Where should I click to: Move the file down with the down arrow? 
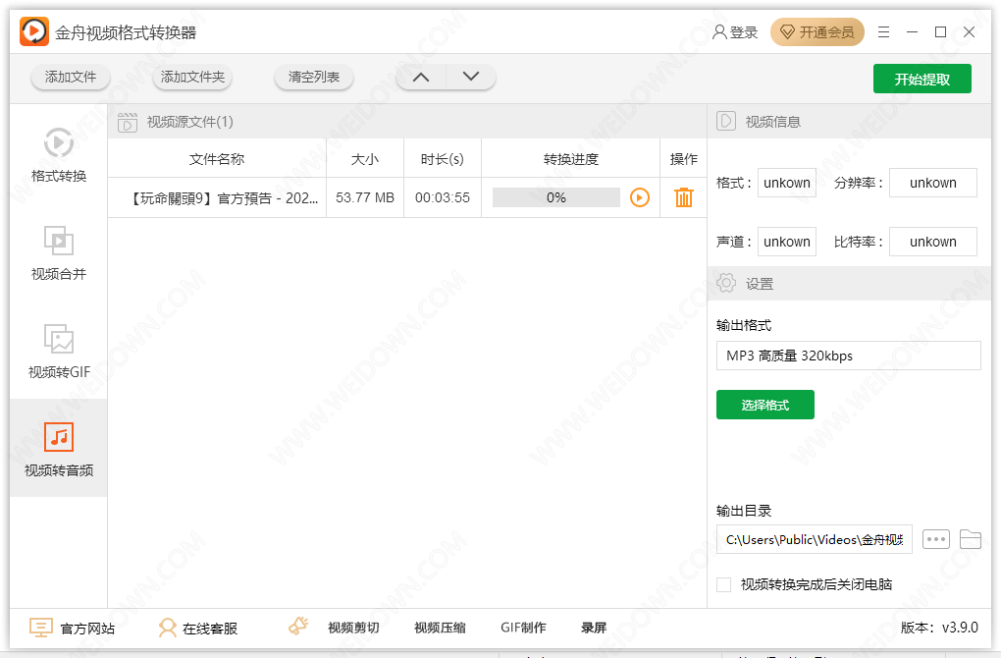coord(471,78)
